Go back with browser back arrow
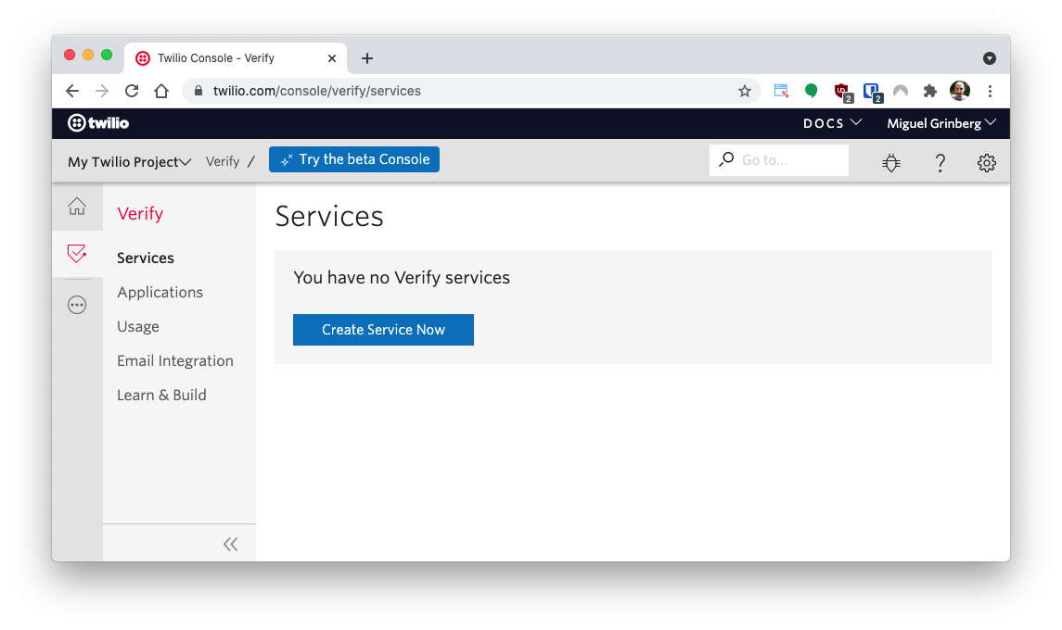 pos(72,92)
